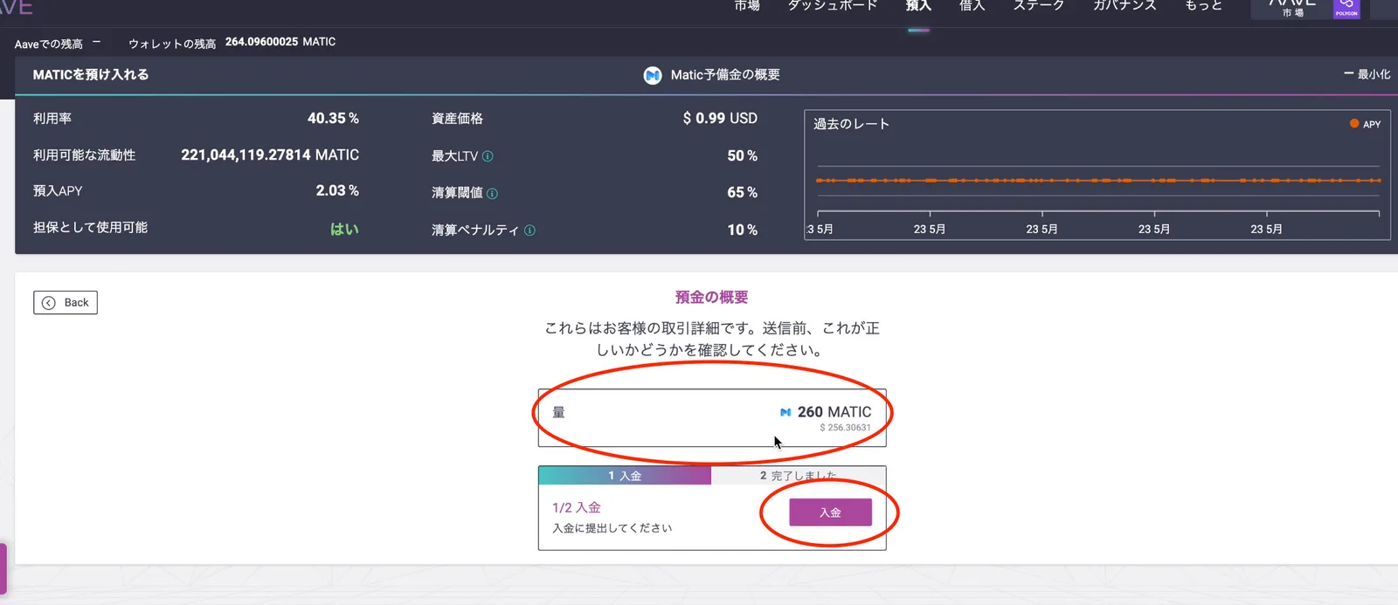Click the AAVE 市場 logo in header
Image resolution: width=1398 pixels, height=605 pixels.
click(1292, 8)
